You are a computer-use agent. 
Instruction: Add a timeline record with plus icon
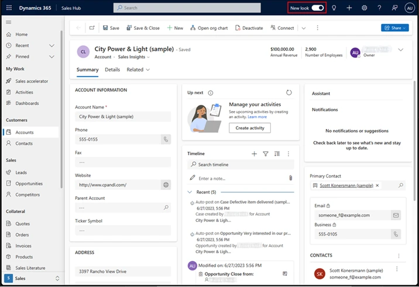[x=254, y=153]
